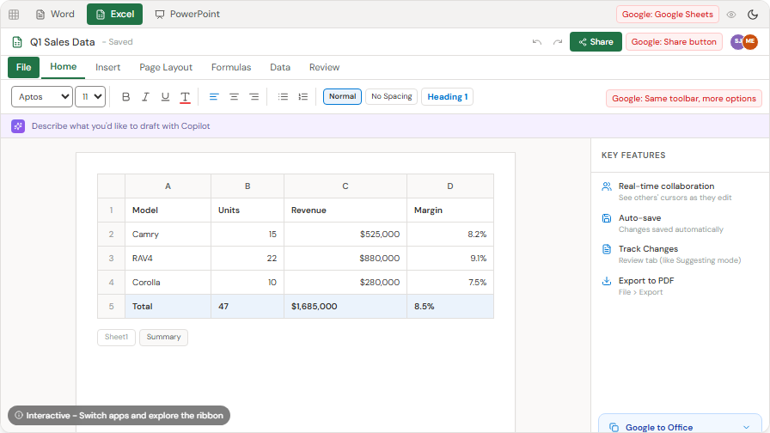Click the Google: Same toolbar label
This screenshot has width=770, height=433.
tap(683, 98)
